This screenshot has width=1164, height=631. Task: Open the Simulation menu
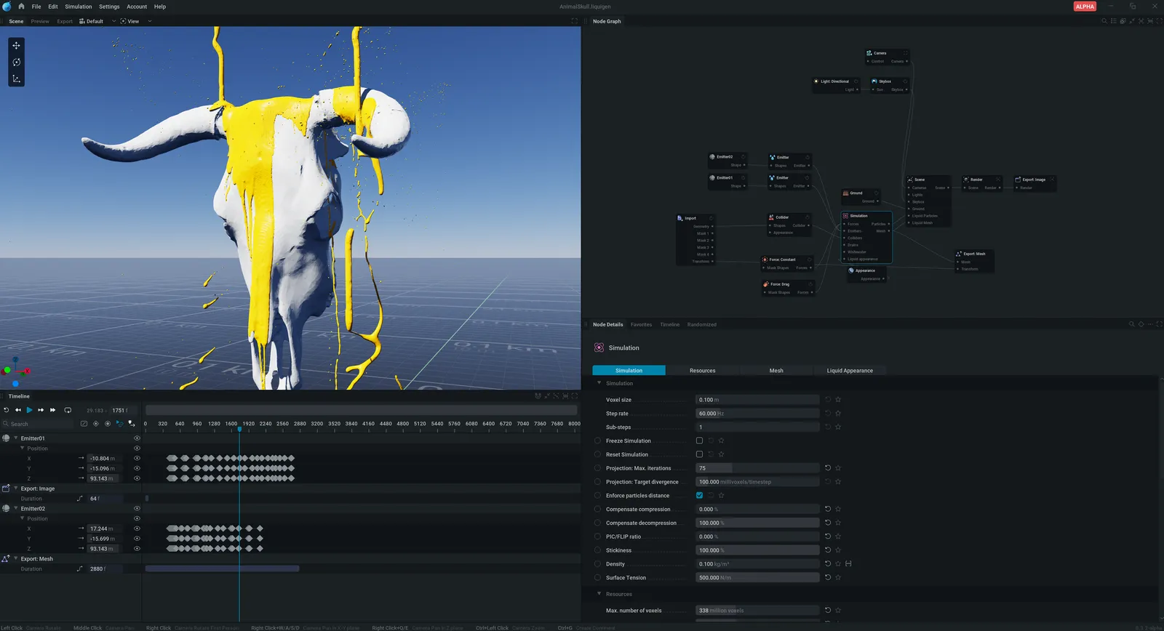click(79, 7)
